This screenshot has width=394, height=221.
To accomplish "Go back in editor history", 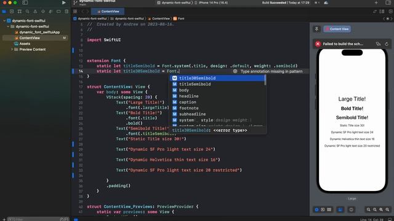I will pyautogui.click(x=82, y=12).
